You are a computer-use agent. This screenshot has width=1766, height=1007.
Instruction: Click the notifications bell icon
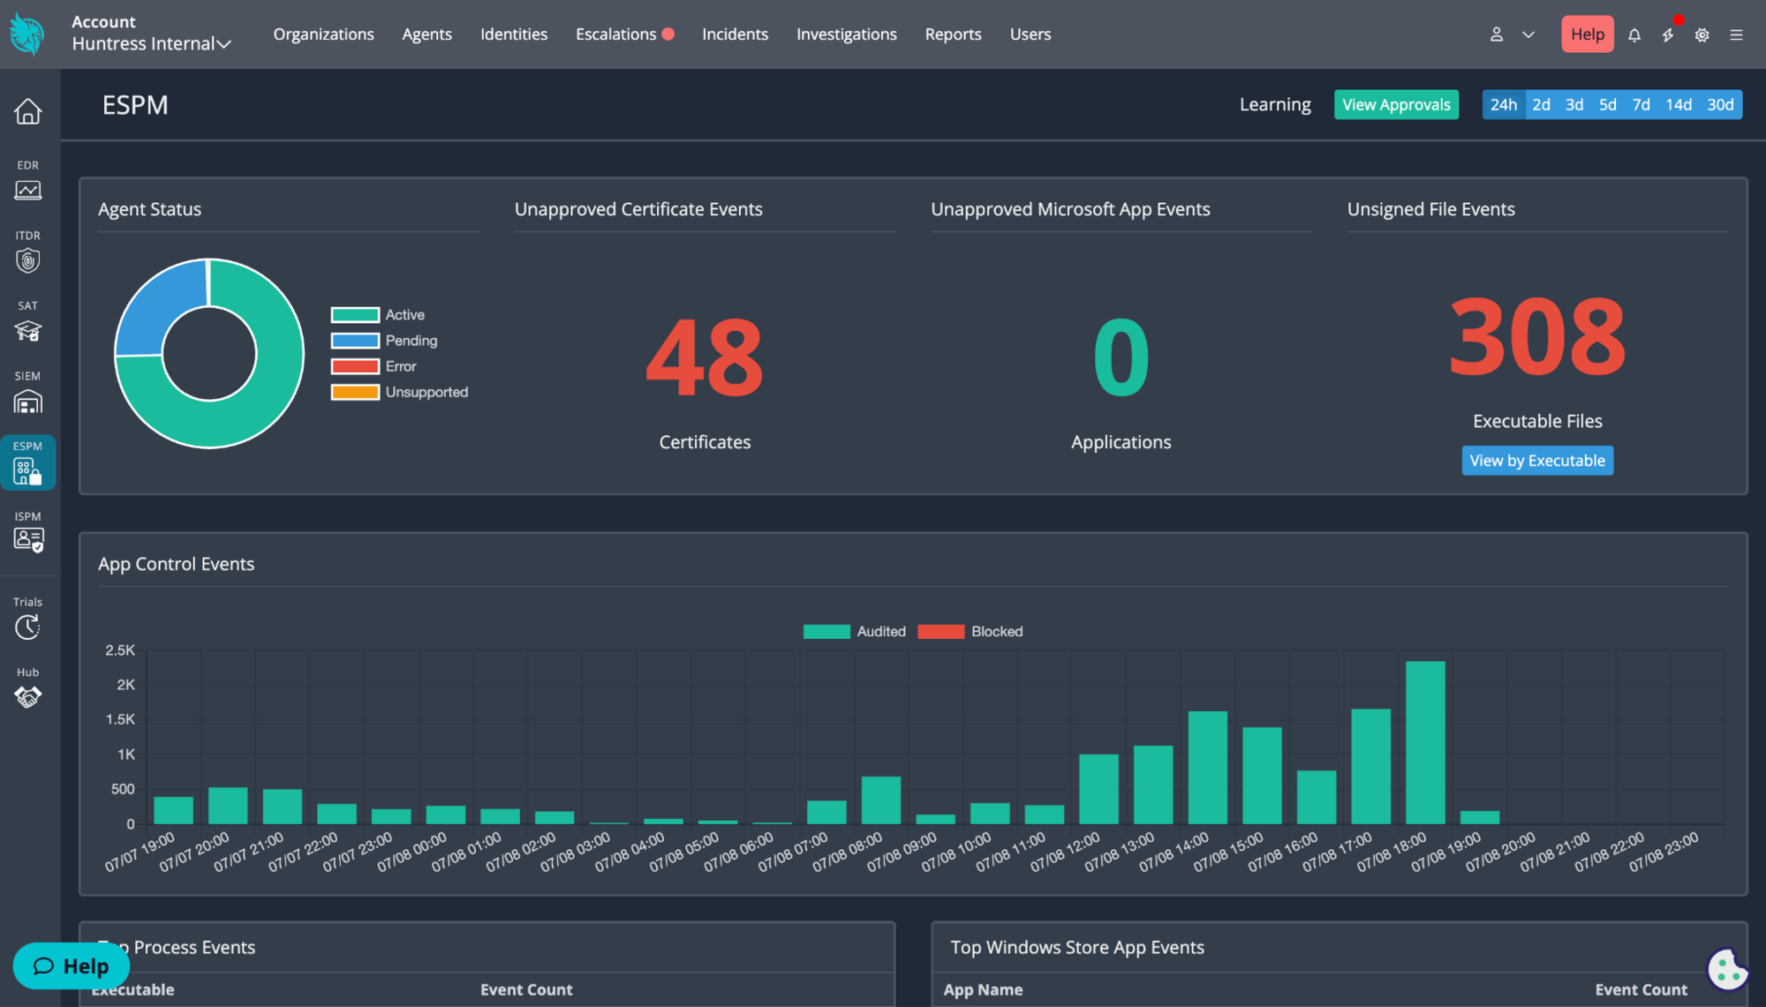(1634, 34)
